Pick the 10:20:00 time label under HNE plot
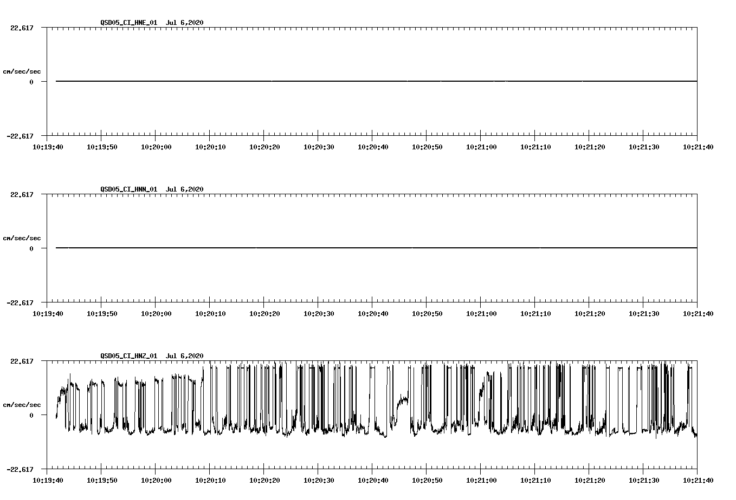This screenshot has width=736, height=500. [x=156, y=147]
